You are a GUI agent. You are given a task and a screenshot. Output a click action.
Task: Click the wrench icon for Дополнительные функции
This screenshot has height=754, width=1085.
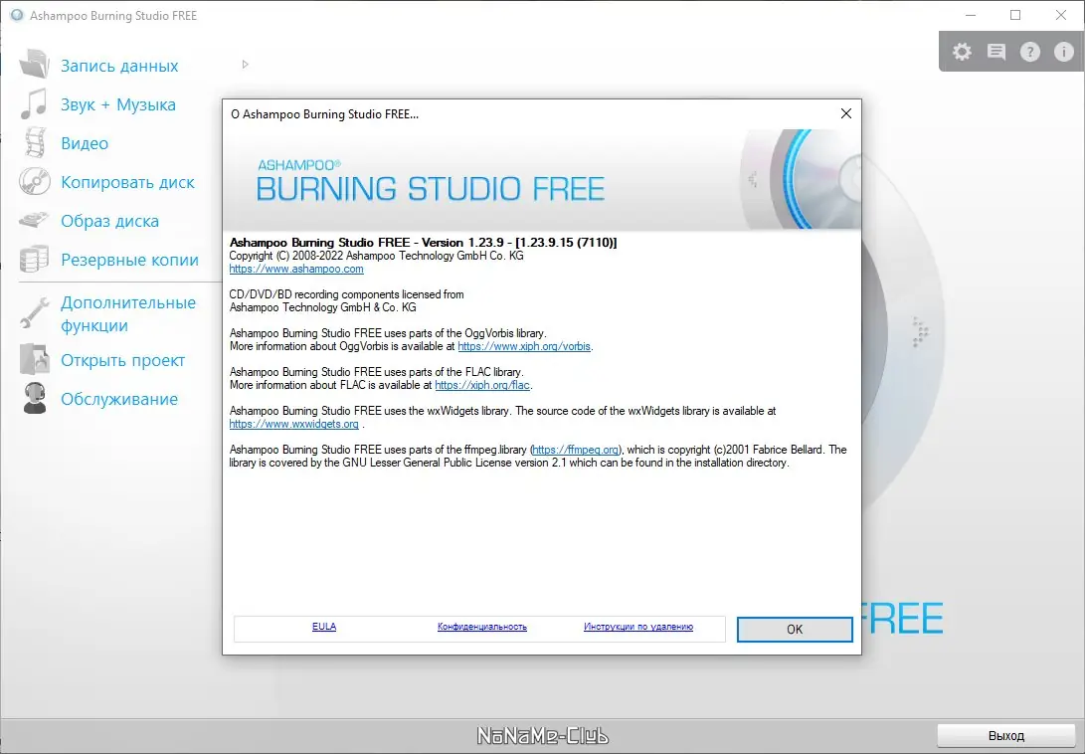click(34, 313)
